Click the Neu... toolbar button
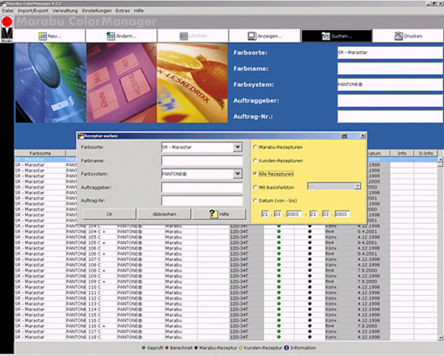The height and width of the screenshot is (356, 444). point(50,36)
